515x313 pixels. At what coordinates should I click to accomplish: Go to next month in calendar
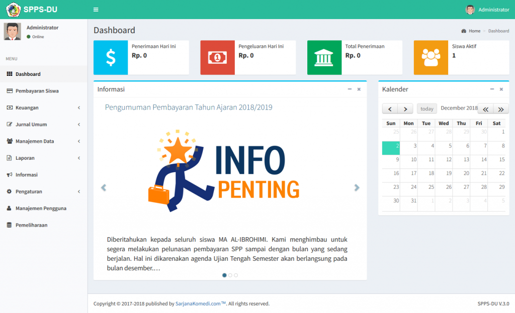pyautogui.click(x=405, y=109)
